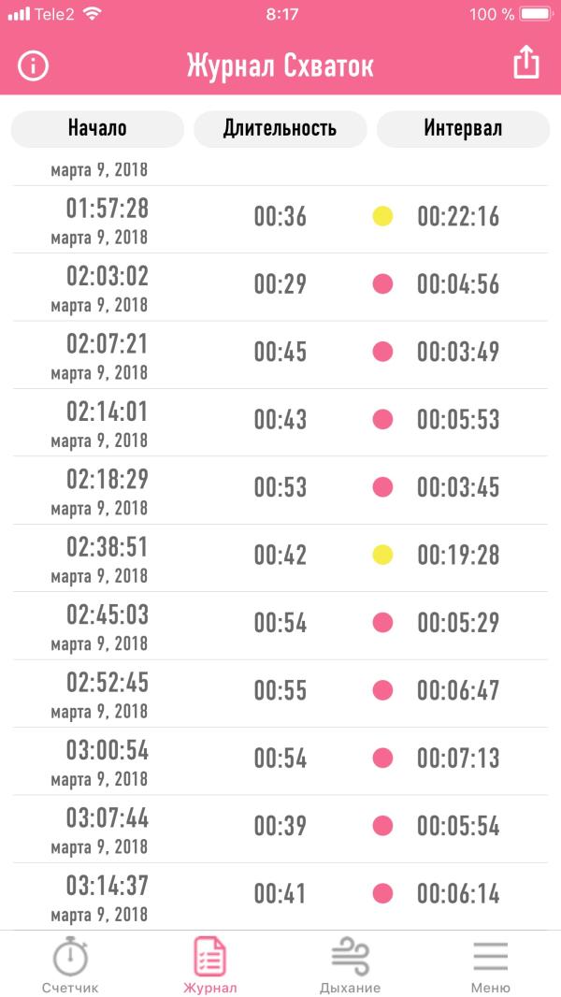Open entry with duration 00:55
The height and width of the screenshot is (997, 561).
280,694
